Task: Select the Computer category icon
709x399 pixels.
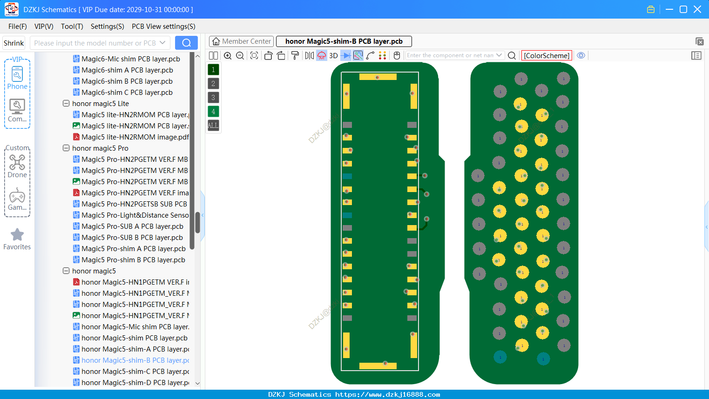Action: tap(17, 111)
